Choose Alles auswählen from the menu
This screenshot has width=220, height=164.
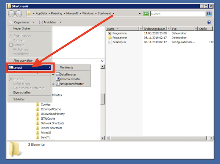(23, 61)
